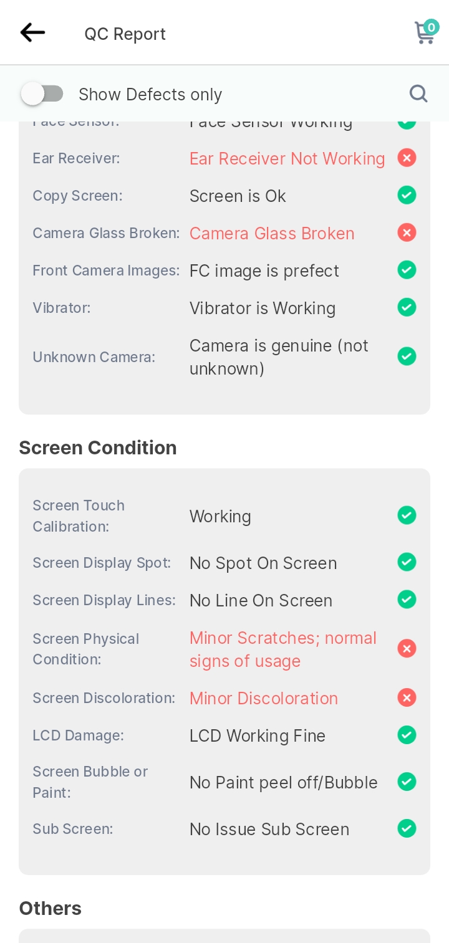
Task: Tap green check beside LCD Working Fine
Action: click(407, 735)
